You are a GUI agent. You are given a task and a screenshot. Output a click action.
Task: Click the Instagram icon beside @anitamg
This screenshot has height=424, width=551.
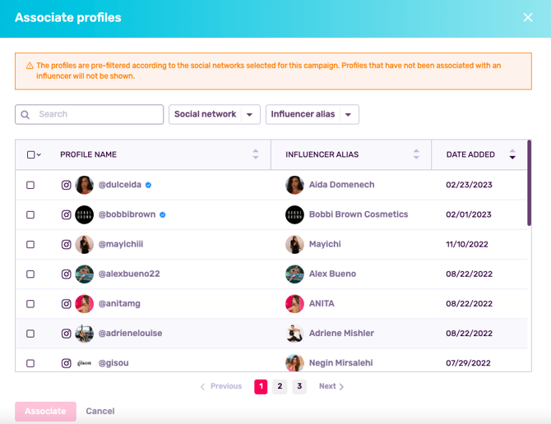pyautogui.click(x=67, y=304)
